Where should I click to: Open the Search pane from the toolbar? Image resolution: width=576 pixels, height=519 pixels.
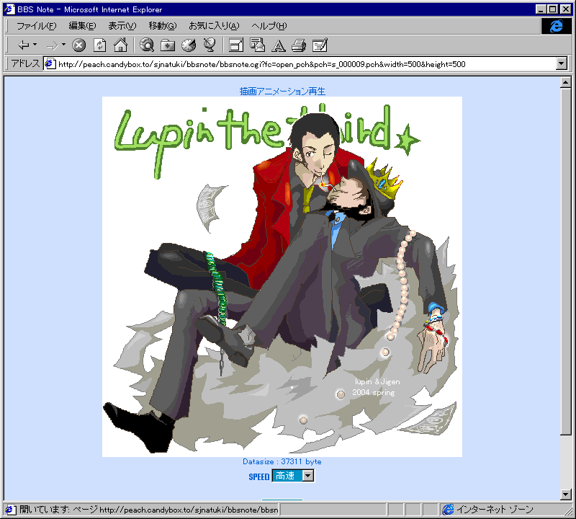(147, 45)
